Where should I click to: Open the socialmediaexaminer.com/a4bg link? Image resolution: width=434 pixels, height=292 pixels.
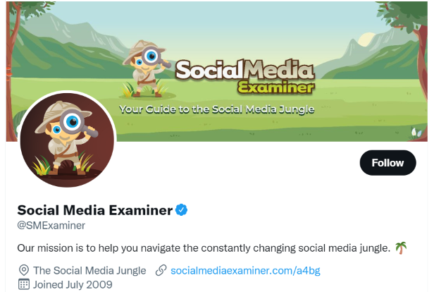[246, 270]
